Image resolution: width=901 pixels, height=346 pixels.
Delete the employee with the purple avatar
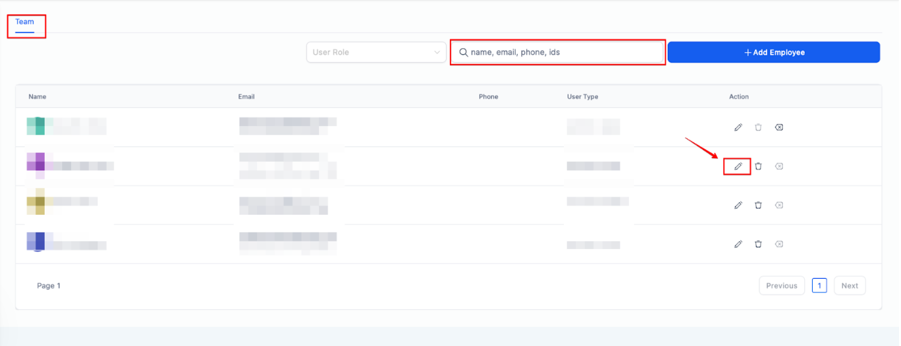coord(758,166)
